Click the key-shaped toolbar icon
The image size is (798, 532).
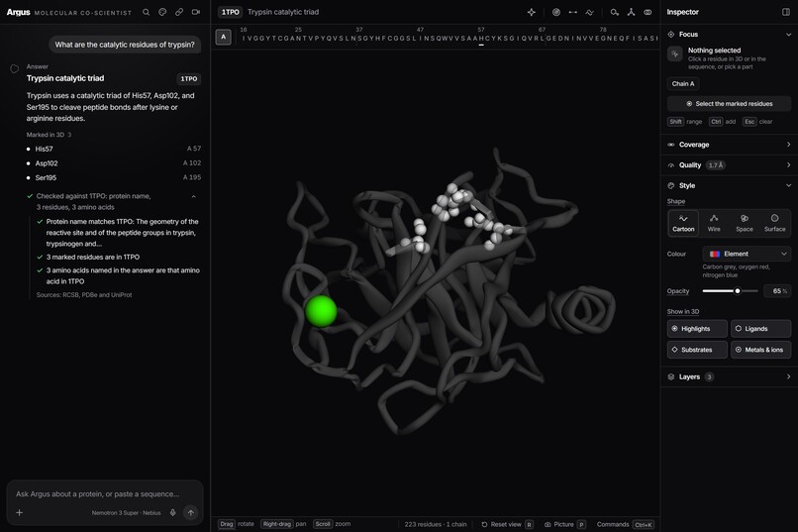pyautogui.click(x=615, y=12)
